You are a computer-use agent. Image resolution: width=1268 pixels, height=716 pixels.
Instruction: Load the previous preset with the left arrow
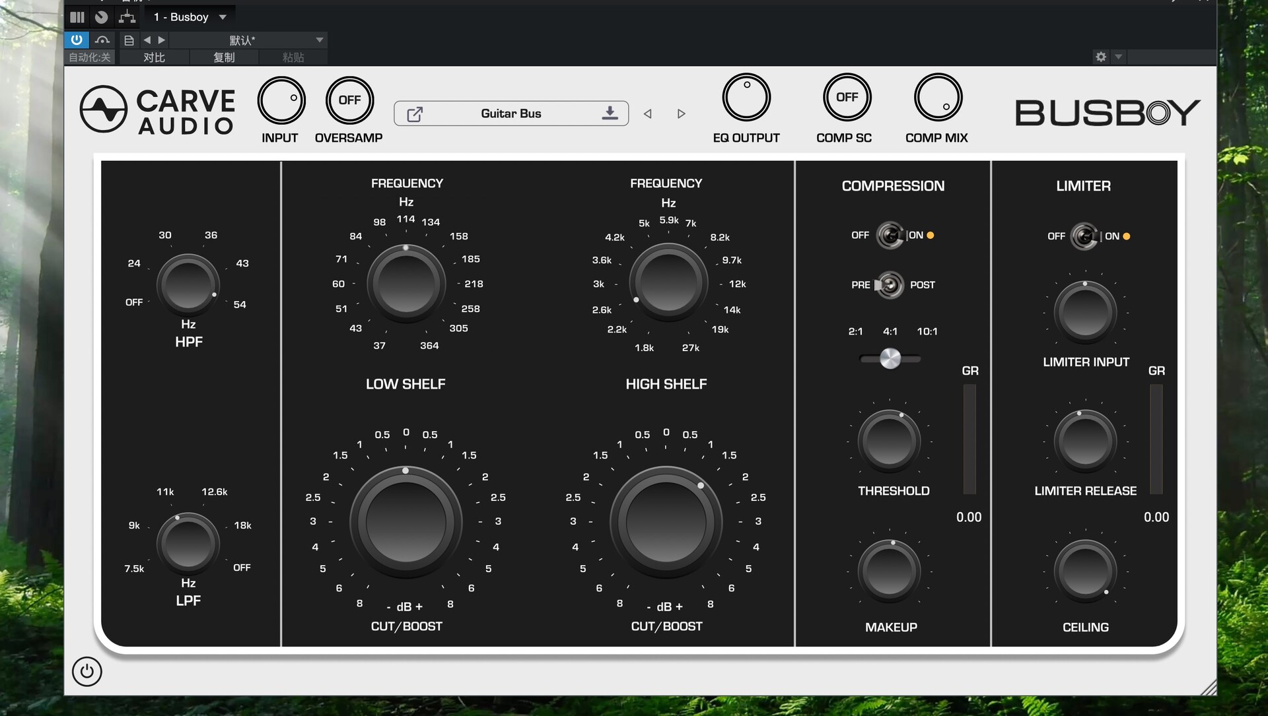point(648,114)
